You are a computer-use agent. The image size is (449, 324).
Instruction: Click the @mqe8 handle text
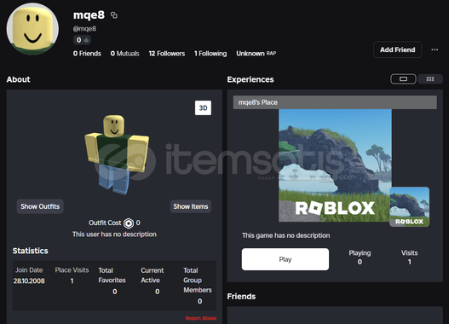[x=84, y=29]
